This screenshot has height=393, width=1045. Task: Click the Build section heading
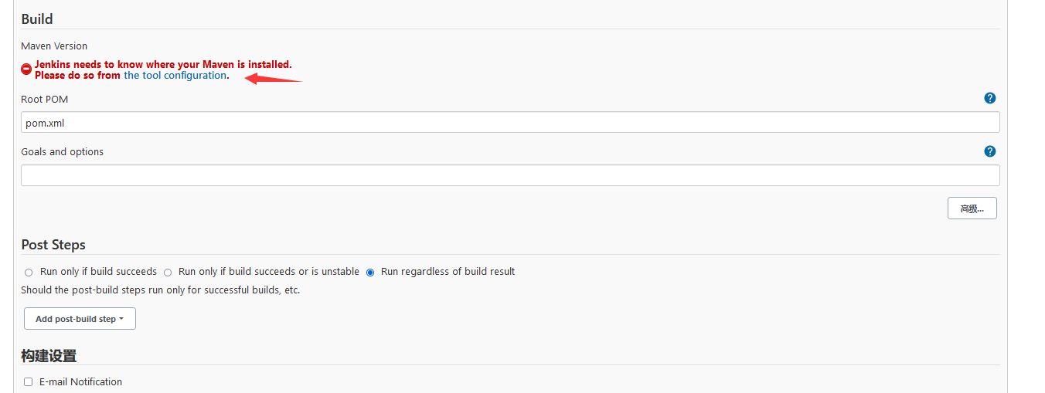[37, 19]
